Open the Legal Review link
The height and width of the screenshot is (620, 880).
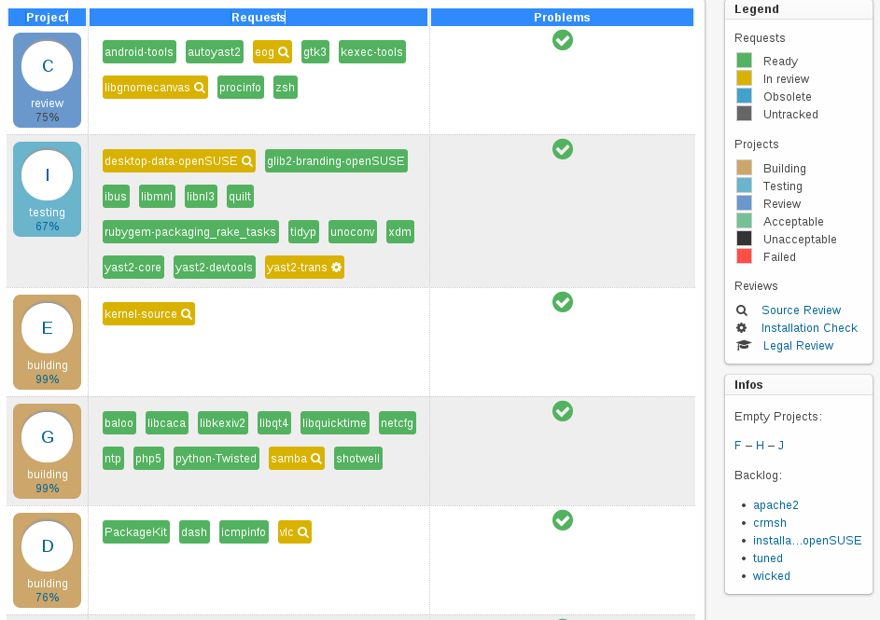[x=798, y=345]
